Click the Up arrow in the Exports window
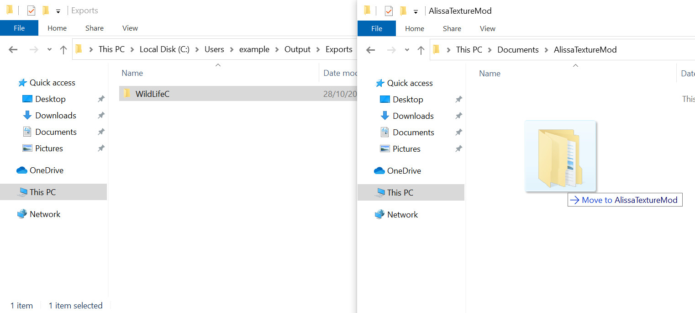695x313 pixels. pos(63,50)
